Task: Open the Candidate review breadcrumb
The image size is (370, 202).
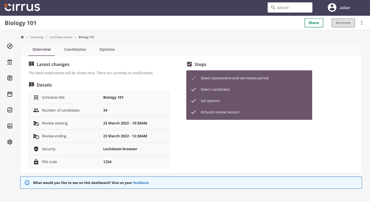Action: 61,37
